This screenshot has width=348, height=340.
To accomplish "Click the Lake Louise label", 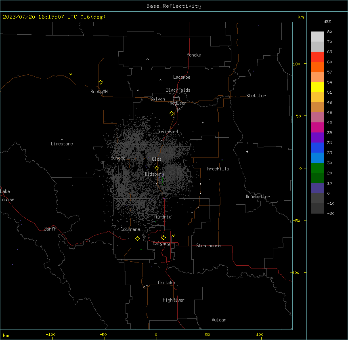I will point(7,195).
